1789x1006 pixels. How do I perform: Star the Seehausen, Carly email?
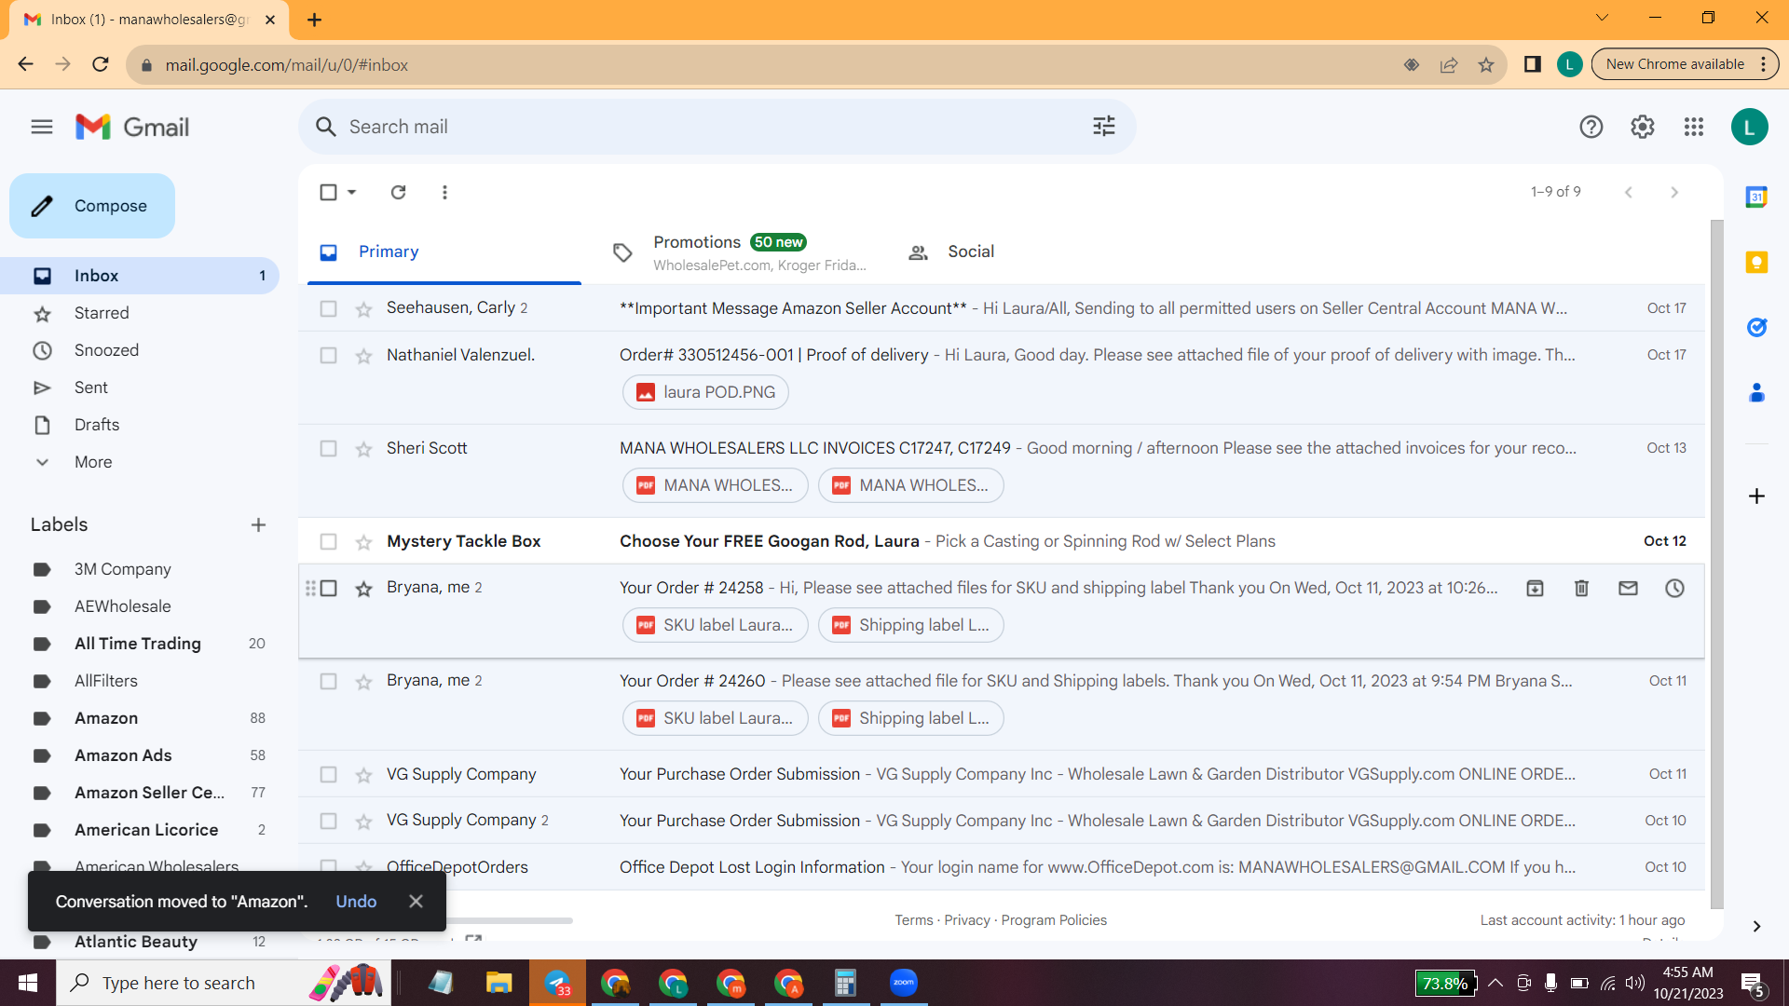(363, 308)
